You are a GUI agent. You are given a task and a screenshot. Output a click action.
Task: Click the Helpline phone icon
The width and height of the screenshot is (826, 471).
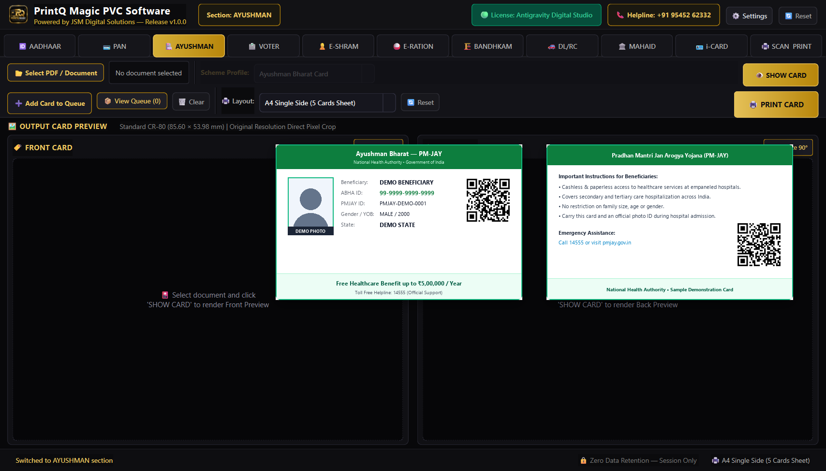tap(620, 15)
